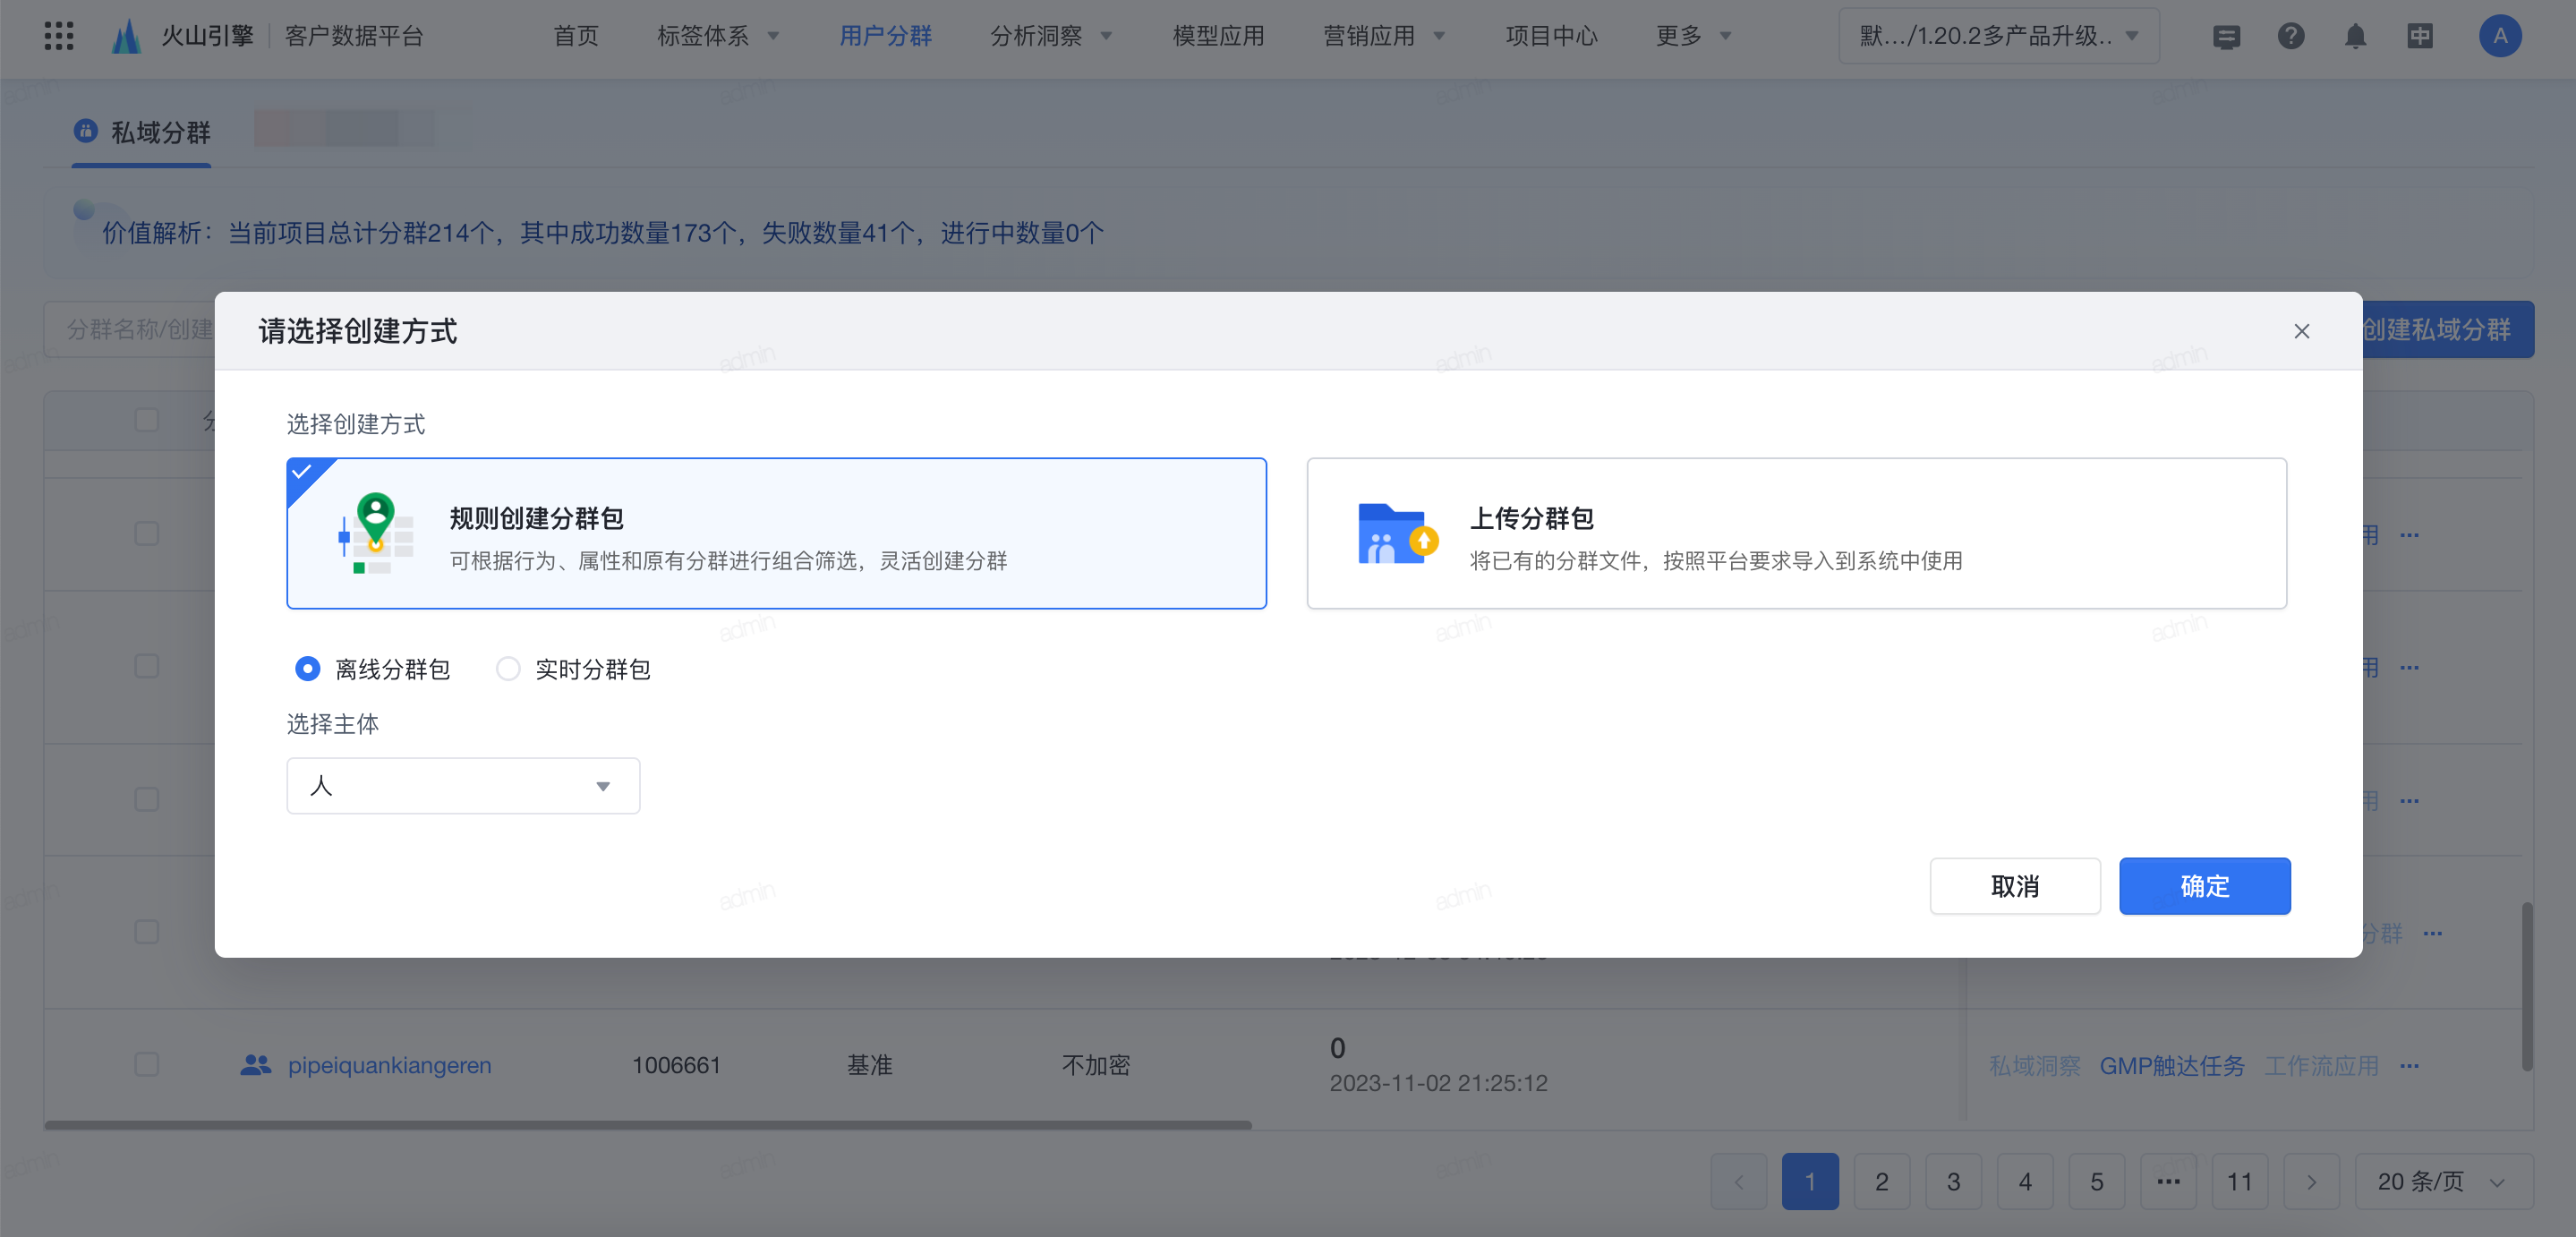Go to page 2
Screen dimensions: 2576x1237
[x=1882, y=1182]
